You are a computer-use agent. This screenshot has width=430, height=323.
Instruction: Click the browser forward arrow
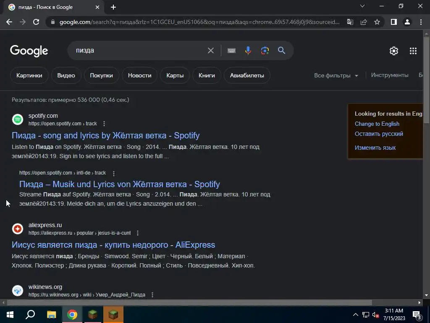tap(23, 22)
